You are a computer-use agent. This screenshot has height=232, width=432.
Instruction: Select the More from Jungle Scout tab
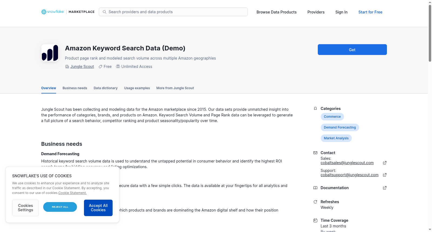tap(175, 88)
